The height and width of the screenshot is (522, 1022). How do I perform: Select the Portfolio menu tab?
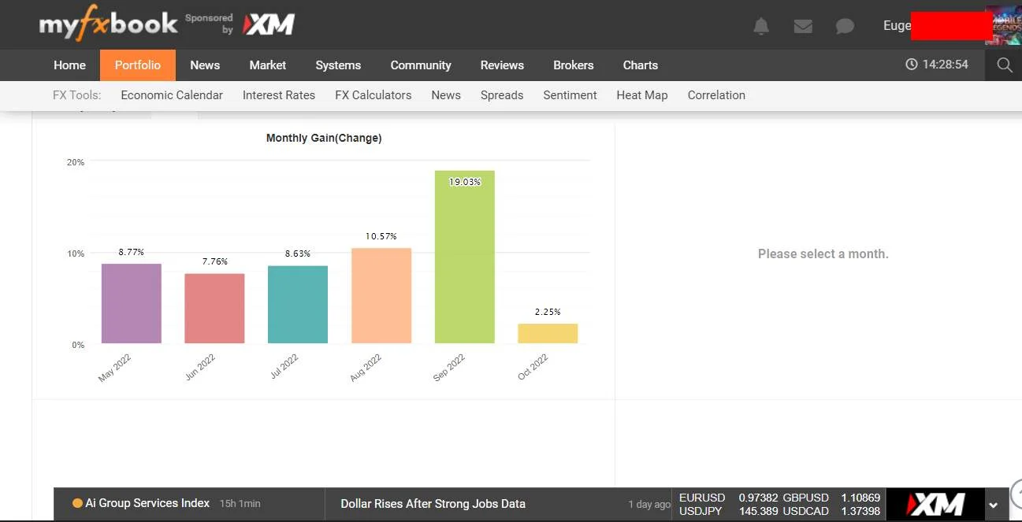click(138, 65)
